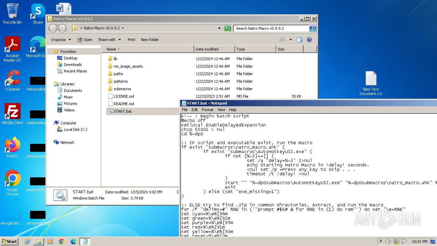Screen dimensions: 437x246
Task: Expand address bar previous locations dropdown
Action: click(219, 28)
